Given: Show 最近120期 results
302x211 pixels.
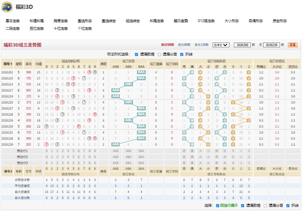Looking at the screenshot, I should click(201, 45).
